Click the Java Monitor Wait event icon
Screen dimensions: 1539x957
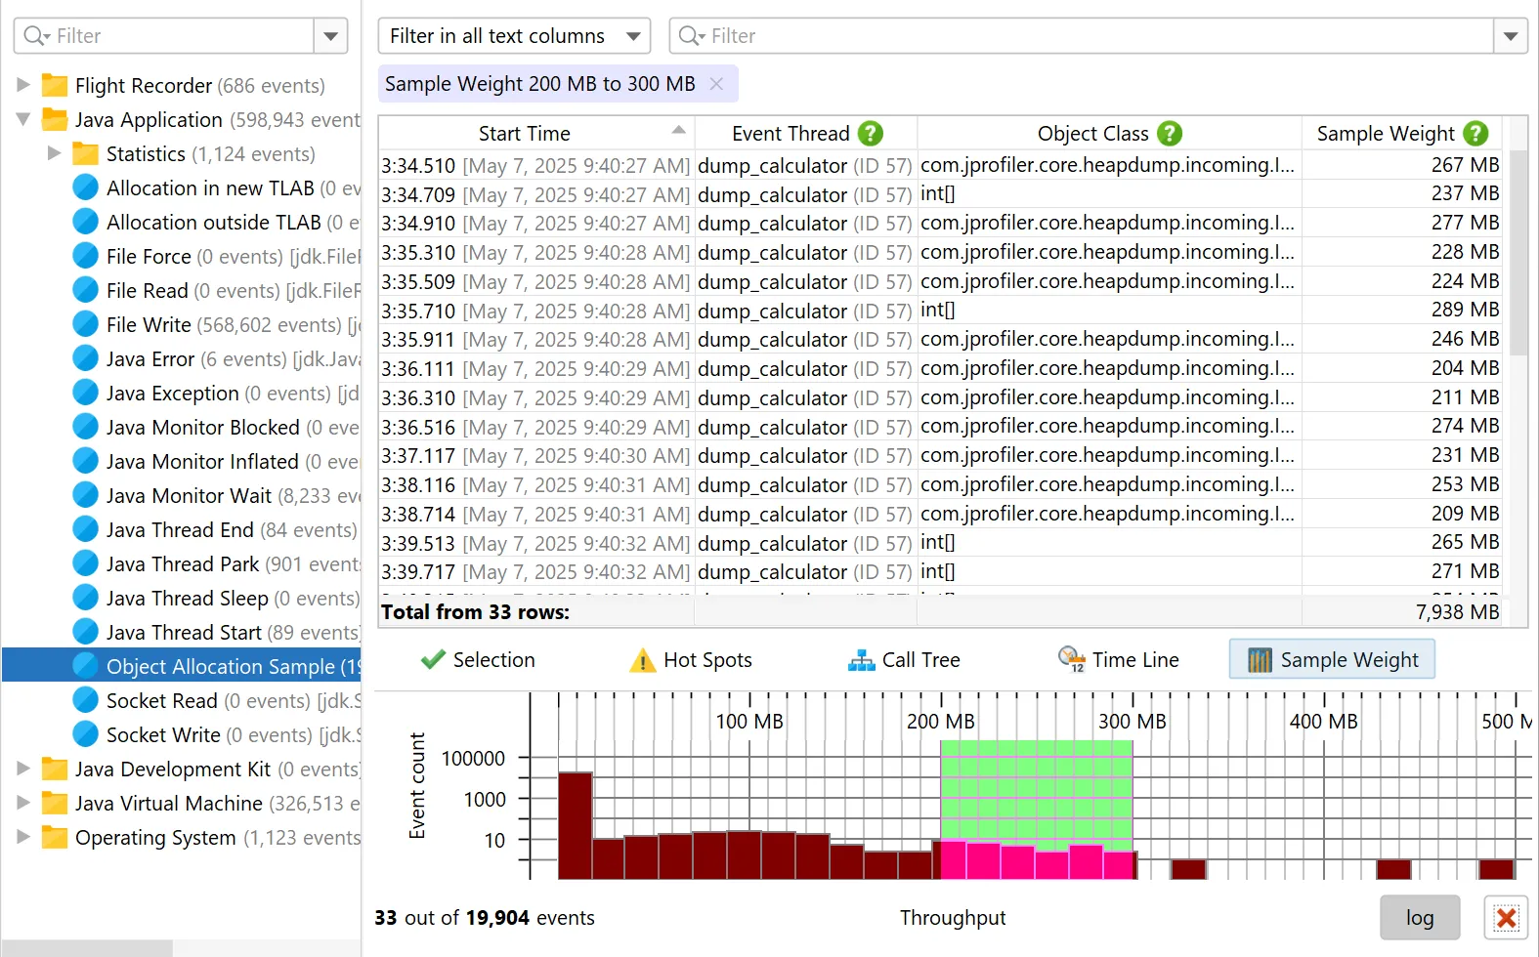(86, 495)
